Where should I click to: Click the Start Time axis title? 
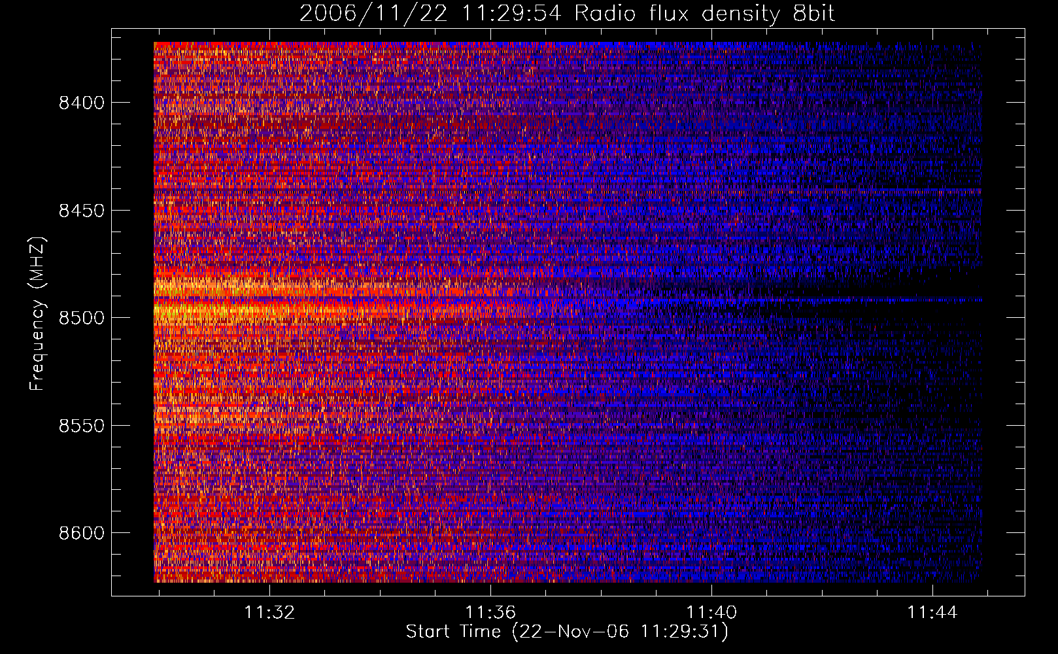(x=567, y=632)
